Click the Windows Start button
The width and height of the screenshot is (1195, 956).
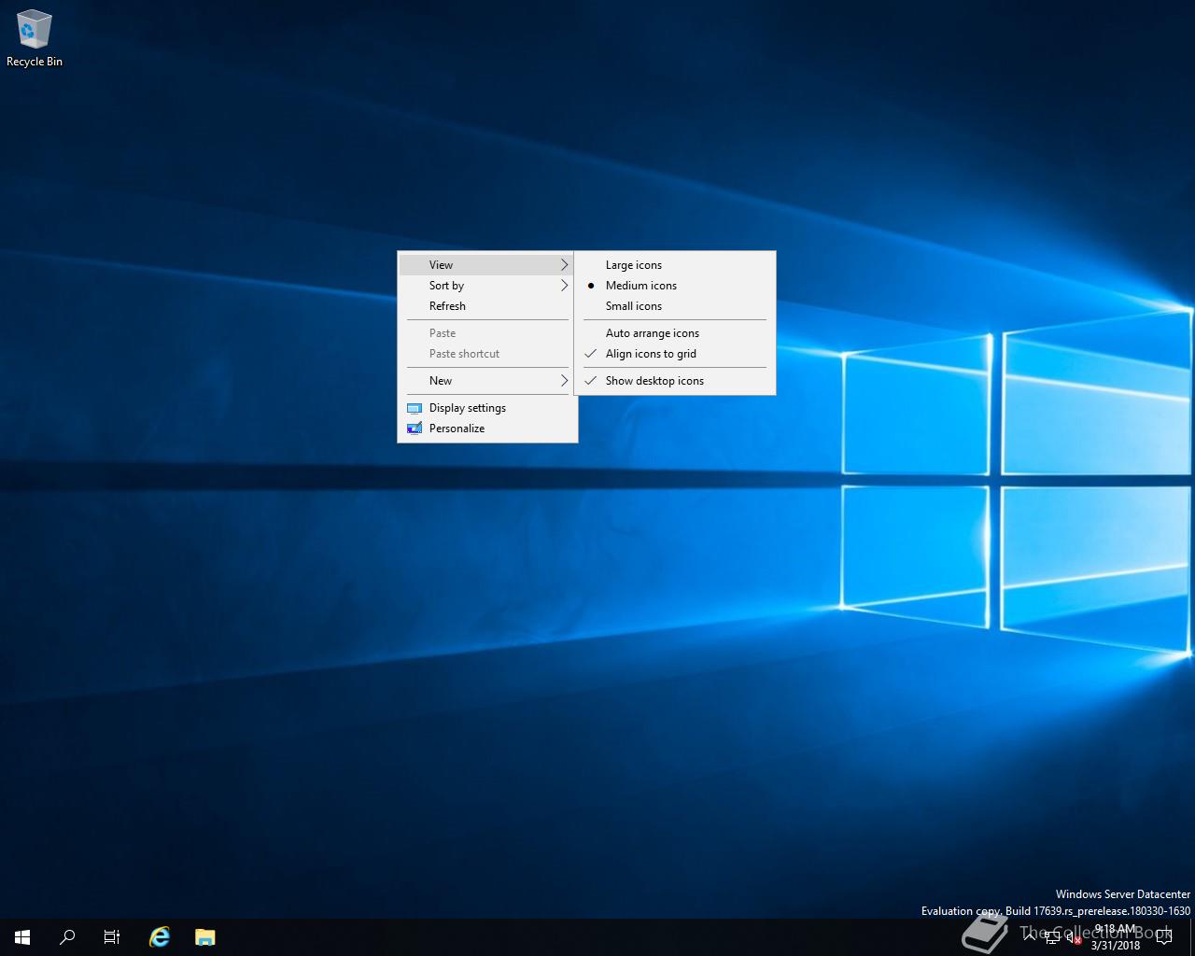pos(22,937)
